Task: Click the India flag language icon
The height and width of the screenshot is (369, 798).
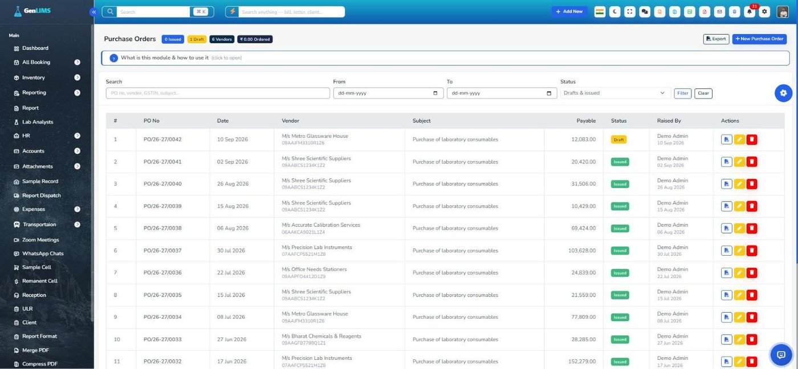Action: point(600,11)
